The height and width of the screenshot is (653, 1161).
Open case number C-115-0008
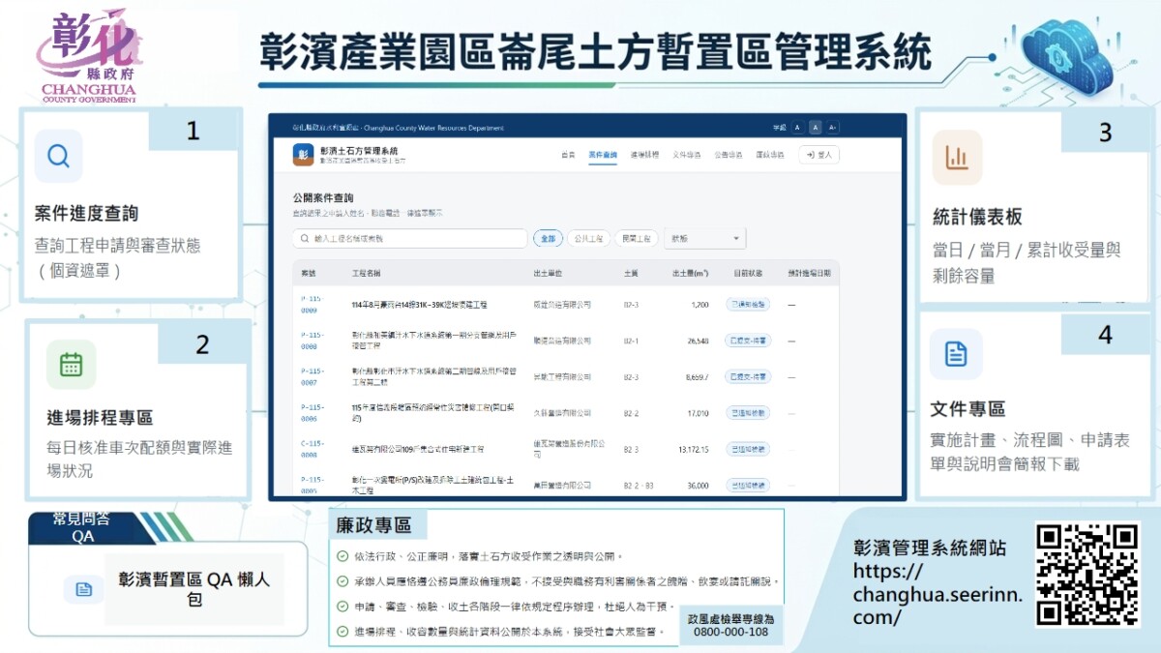(x=311, y=449)
